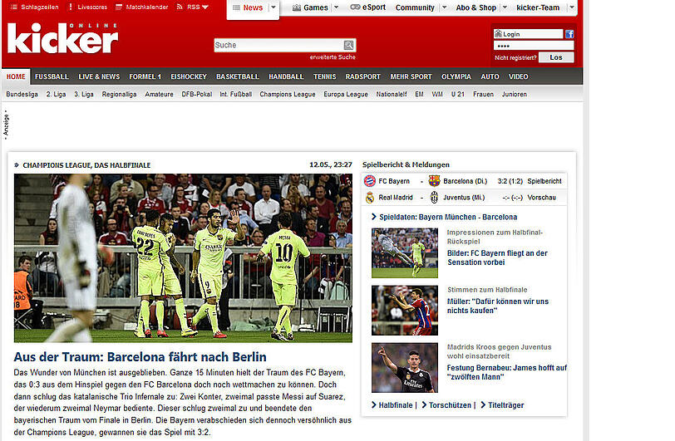Image resolution: width=675 pixels, height=441 pixels.
Task: Select OLYMPIA navigation item
Action: tap(456, 76)
